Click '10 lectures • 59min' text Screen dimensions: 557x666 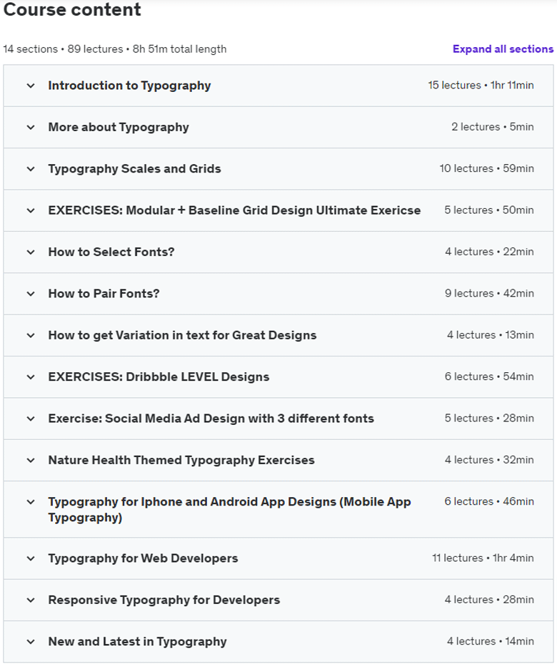tap(487, 168)
